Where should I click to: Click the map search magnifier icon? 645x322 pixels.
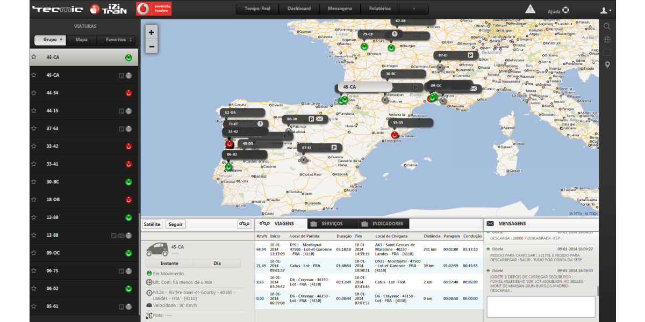click(x=607, y=26)
